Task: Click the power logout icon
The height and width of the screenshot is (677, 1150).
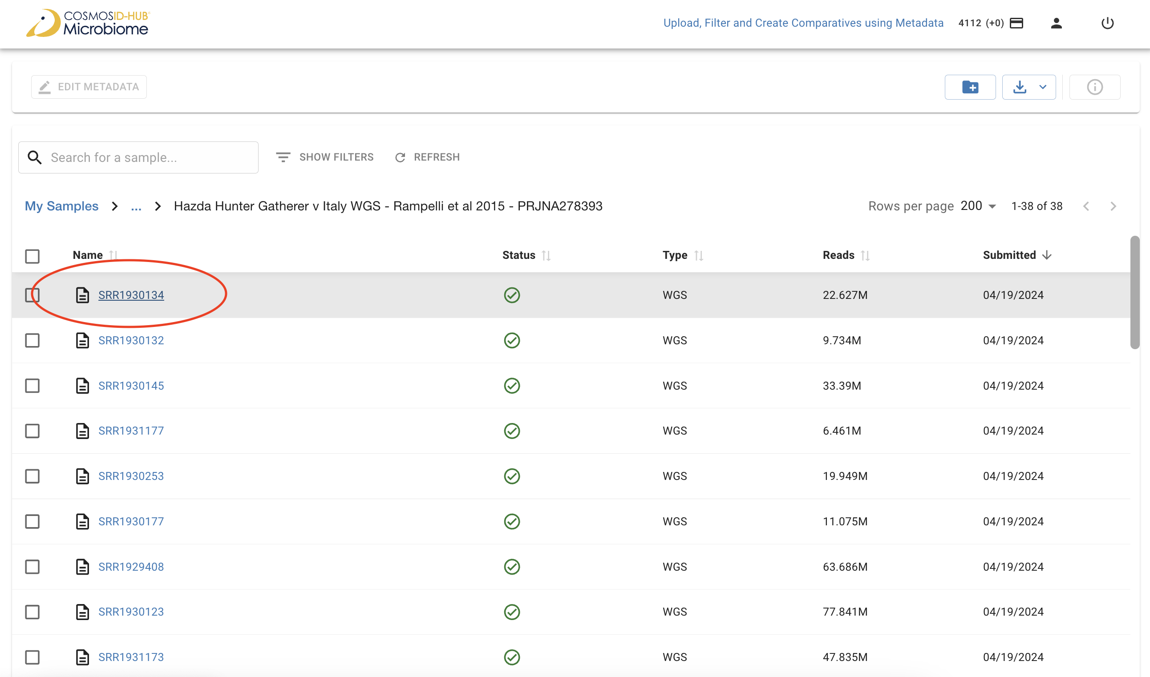Action: (1107, 23)
